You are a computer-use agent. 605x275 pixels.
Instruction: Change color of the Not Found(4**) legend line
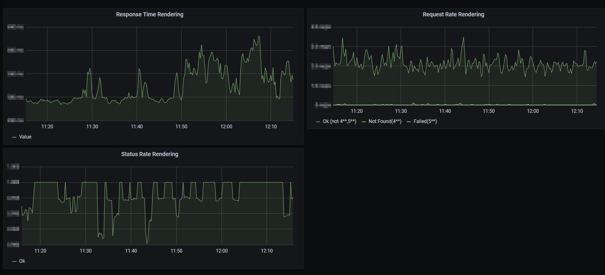click(364, 122)
